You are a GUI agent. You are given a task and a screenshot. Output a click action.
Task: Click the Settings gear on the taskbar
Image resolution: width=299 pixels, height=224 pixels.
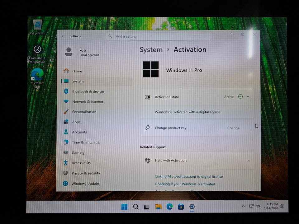(192, 207)
